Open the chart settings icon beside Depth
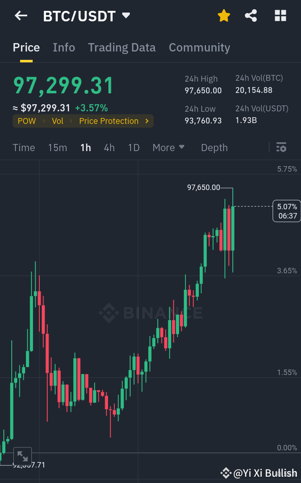The height and width of the screenshot is (483, 301). pyautogui.click(x=281, y=147)
